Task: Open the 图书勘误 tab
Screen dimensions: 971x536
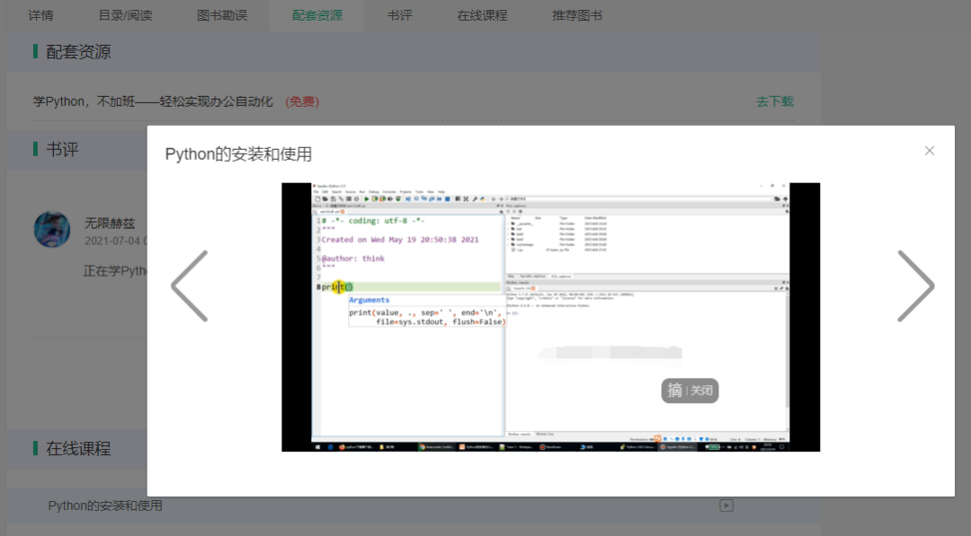Action: tap(222, 15)
